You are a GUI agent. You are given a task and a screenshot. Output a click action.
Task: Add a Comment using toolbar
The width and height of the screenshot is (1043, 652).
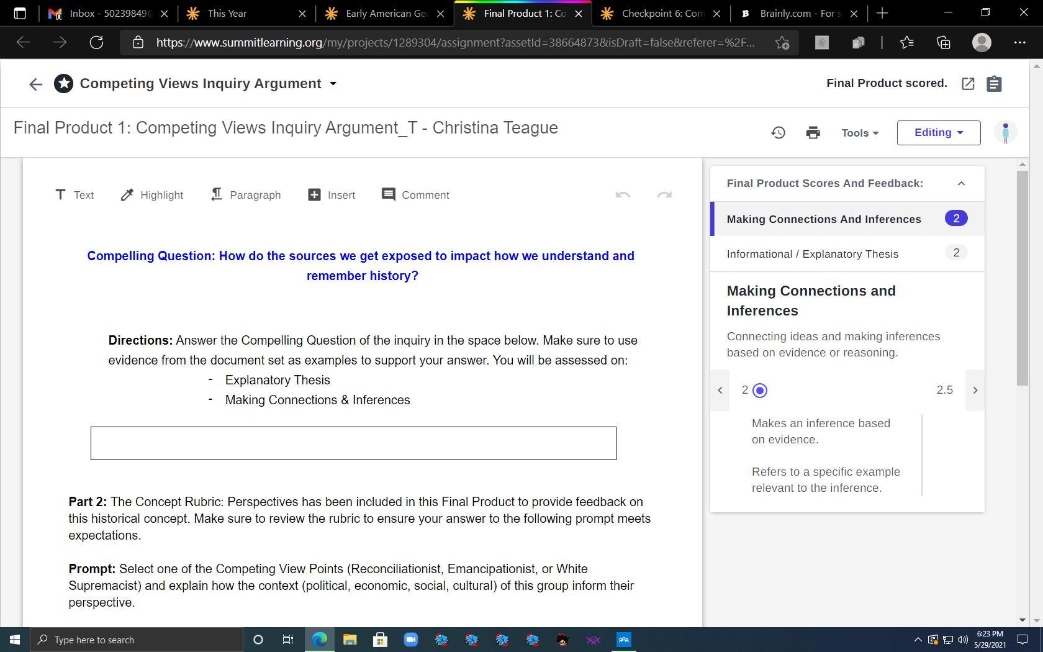point(415,195)
